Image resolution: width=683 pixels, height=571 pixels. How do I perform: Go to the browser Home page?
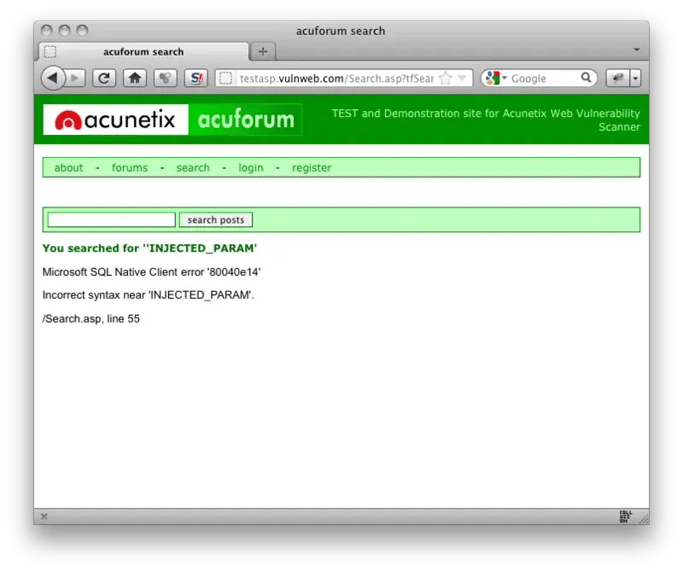click(134, 79)
